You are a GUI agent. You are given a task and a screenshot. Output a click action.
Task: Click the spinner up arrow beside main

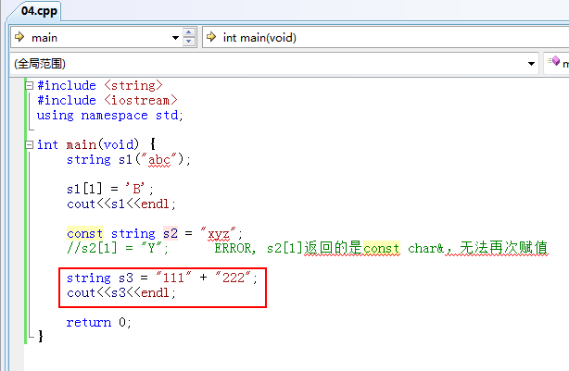tap(189, 32)
